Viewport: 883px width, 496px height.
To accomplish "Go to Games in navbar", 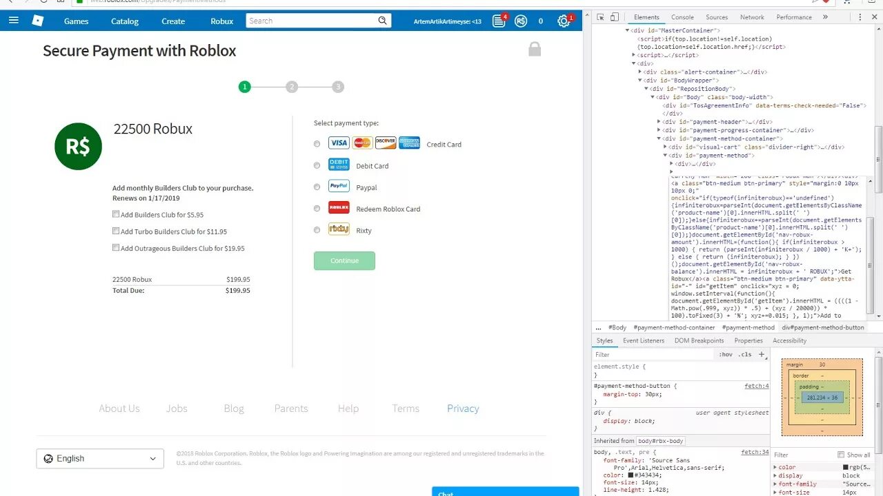I will [77, 21].
